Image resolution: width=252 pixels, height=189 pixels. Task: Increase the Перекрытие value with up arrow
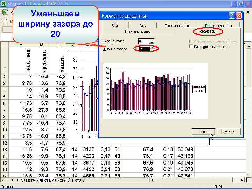[x=152, y=40]
